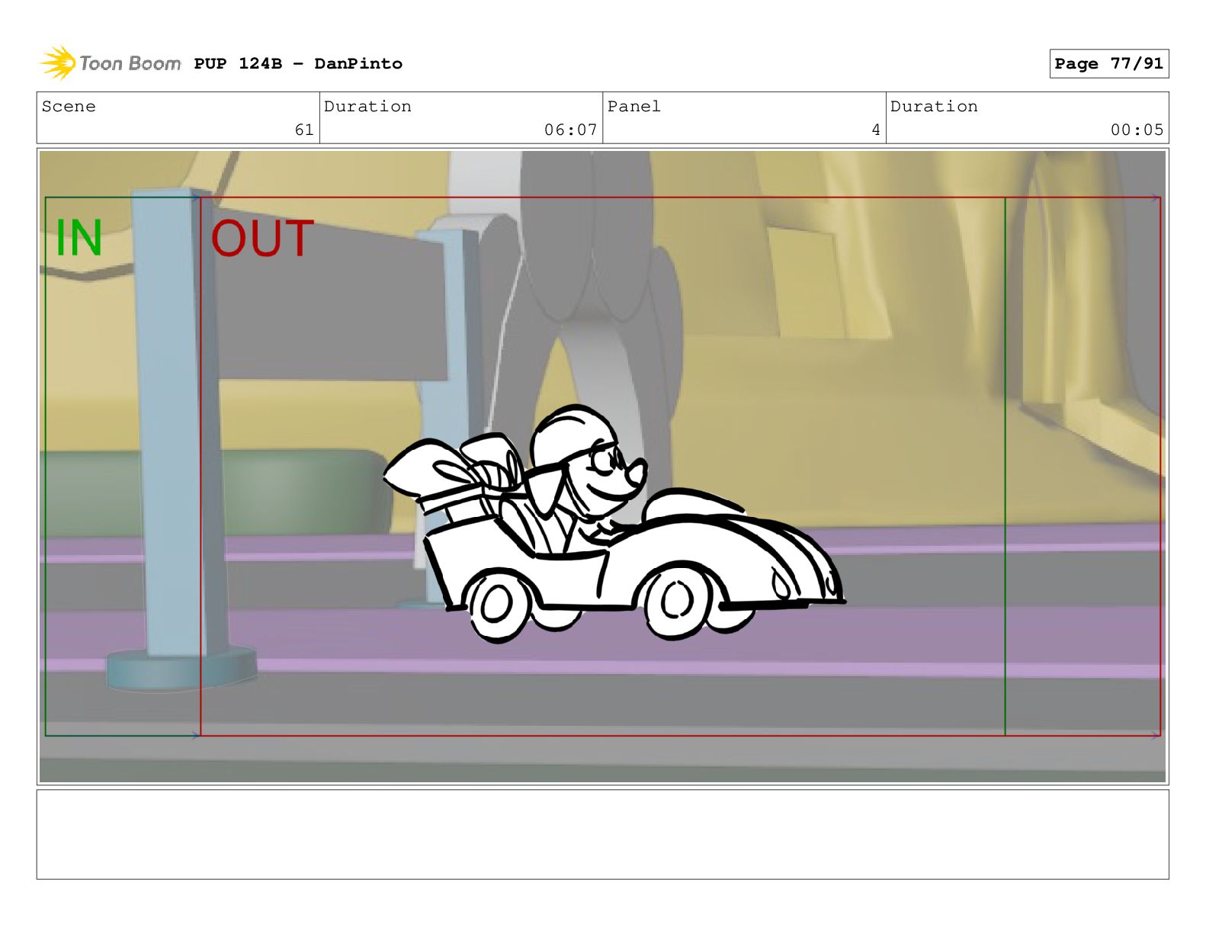
Task: Select the title text 'PUP 124B – DanPinto'
Action: tap(298, 63)
